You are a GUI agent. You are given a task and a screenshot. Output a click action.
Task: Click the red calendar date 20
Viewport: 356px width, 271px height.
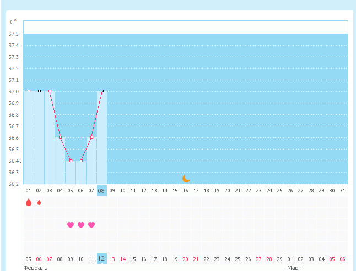coord(185,259)
